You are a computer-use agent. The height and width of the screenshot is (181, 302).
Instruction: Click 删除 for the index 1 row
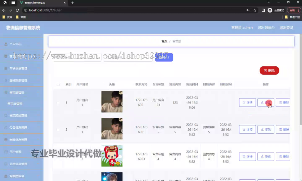tap(283, 103)
